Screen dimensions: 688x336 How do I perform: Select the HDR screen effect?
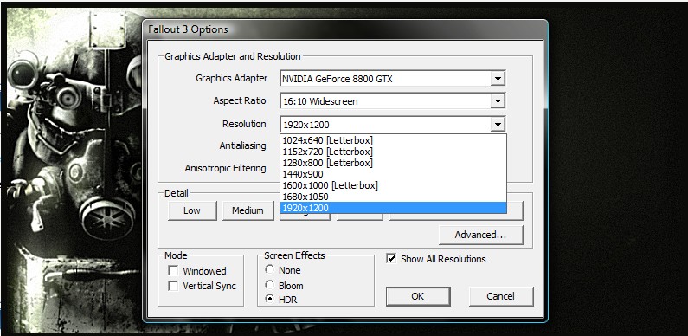(270, 300)
